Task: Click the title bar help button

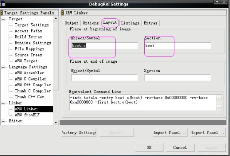Action: pyautogui.click(x=217, y=2)
